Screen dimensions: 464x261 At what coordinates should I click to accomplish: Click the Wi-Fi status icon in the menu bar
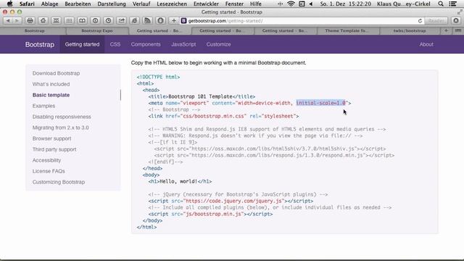click(291, 4)
